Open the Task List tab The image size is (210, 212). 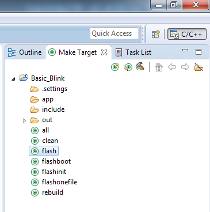pyautogui.click(x=133, y=52)
